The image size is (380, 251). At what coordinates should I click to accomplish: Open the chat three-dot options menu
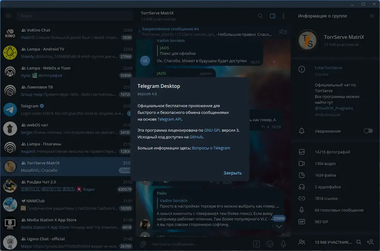click(283, 16)
